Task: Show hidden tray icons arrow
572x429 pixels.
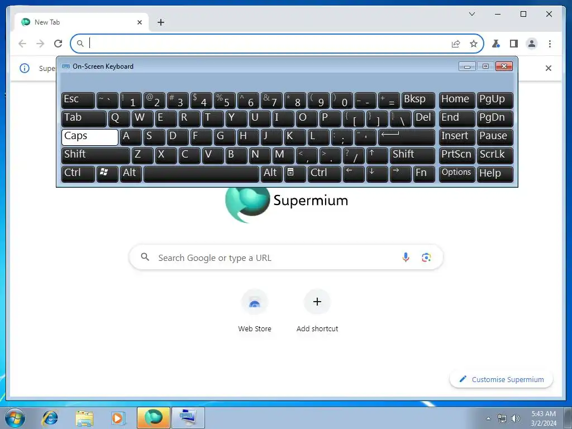Action: [x=488, y=418]
